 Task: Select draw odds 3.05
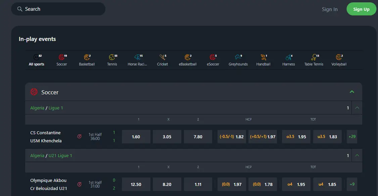pyautogui.click(x=167, y=137)
